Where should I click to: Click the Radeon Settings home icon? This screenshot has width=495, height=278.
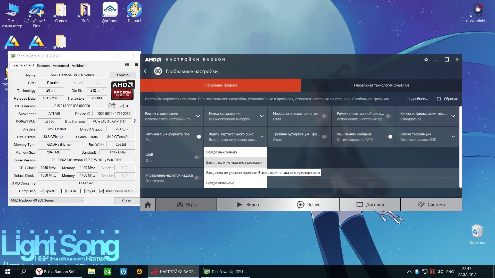[x=148, y=205]
